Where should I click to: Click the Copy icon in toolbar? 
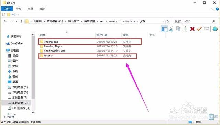178,29
